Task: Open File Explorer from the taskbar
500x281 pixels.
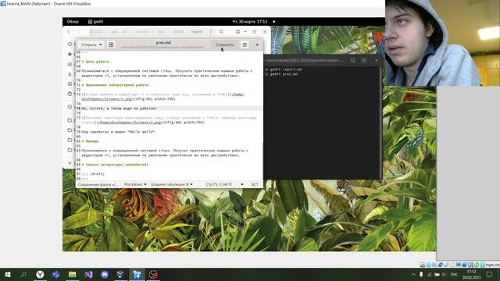Action: 73,275
